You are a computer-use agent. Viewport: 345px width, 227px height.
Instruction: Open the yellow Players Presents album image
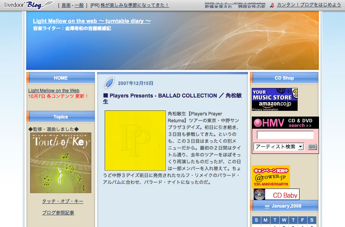(135, 140)
